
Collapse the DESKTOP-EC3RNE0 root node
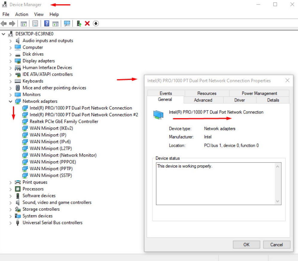point(3,34)
